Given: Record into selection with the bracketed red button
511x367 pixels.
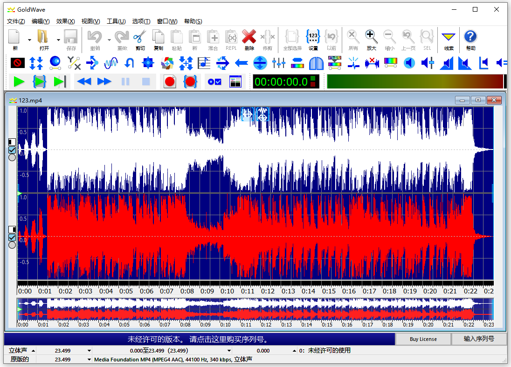Looking at the screenshot, I should [x=190, y=82].
